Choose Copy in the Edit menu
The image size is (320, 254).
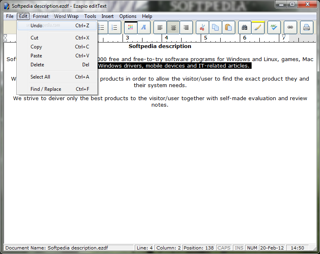(57, 47)
